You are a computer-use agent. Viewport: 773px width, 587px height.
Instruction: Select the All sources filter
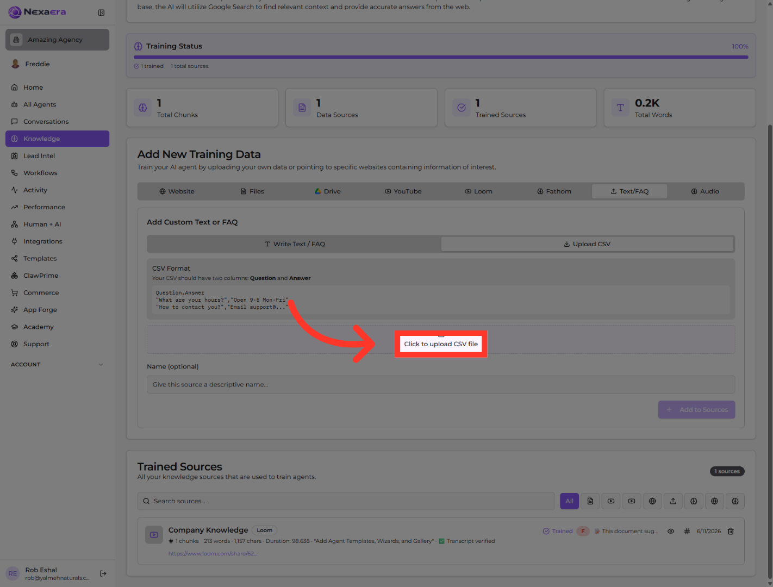(569, 501)
